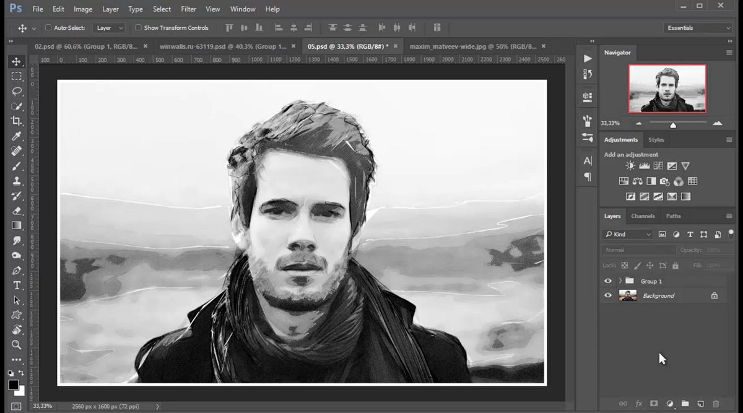Add a Hue/Saturation adjustment

(x=624, y=181)
